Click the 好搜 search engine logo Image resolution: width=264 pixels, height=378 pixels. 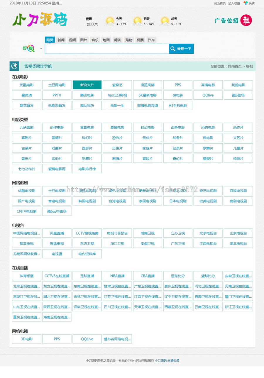point(28,48)
